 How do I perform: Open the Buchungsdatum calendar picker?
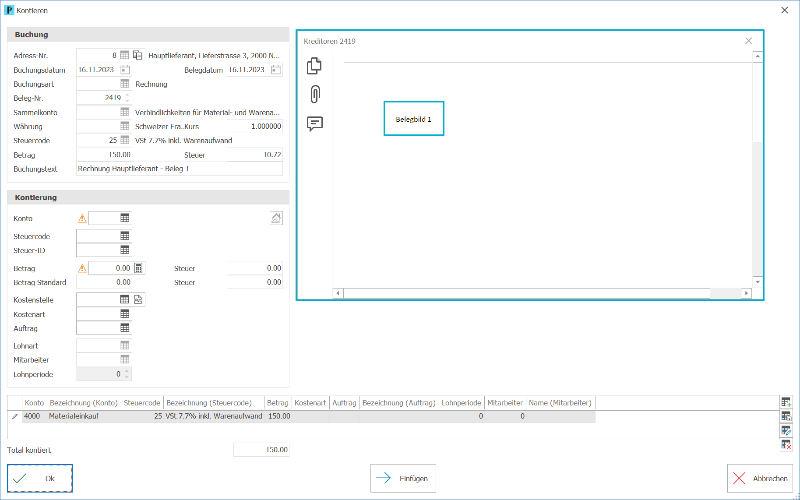(125, 70)
